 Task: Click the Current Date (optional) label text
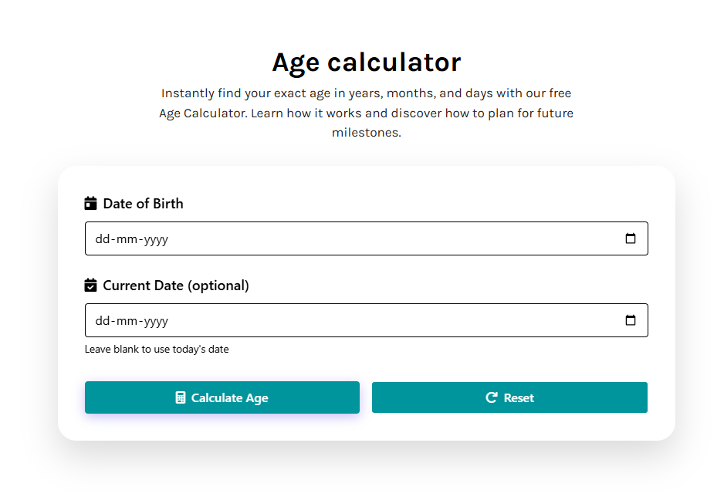click(176, 286)
